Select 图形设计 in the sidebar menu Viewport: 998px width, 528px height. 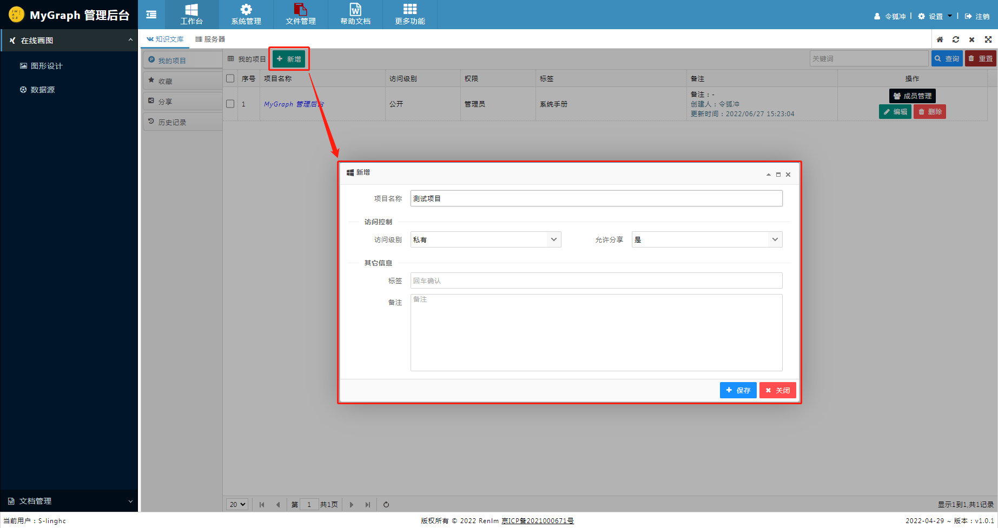click(47, 66)
